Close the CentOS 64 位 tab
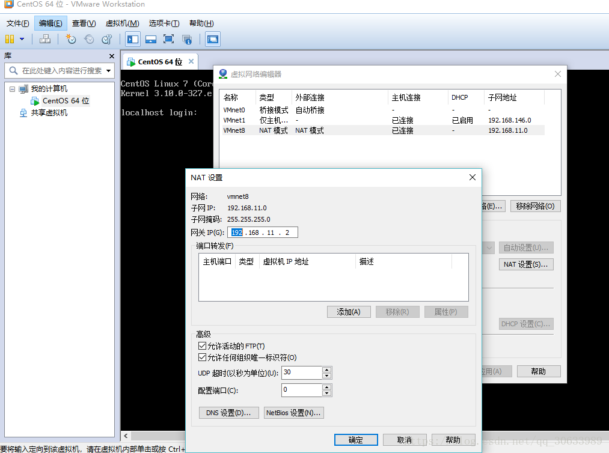Viewport: 609px width, 453px height. 191,61
